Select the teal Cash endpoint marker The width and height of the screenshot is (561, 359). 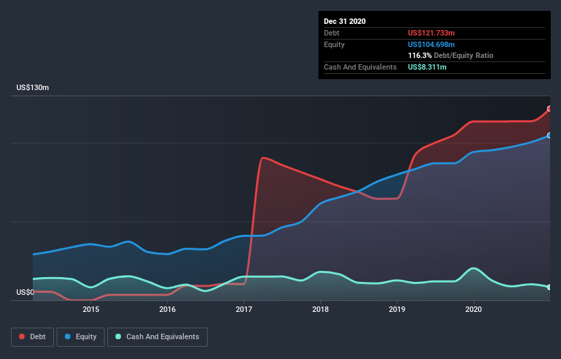pyautogui.click(x=549, y=287)
